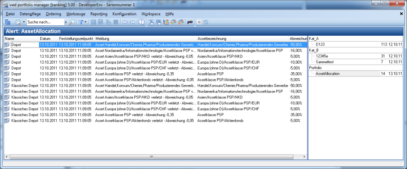Click the Klassisches Depot row icon with -35,00%
The height and width of the screenshot is (169, 407).
[7, 115]
